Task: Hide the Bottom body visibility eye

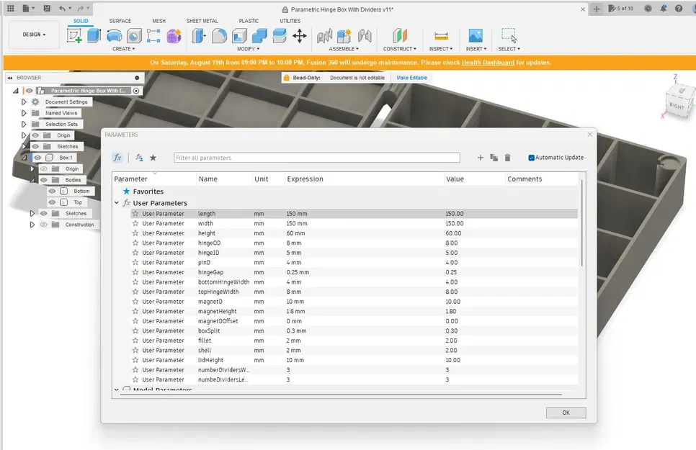Action: tap(52, 191)
